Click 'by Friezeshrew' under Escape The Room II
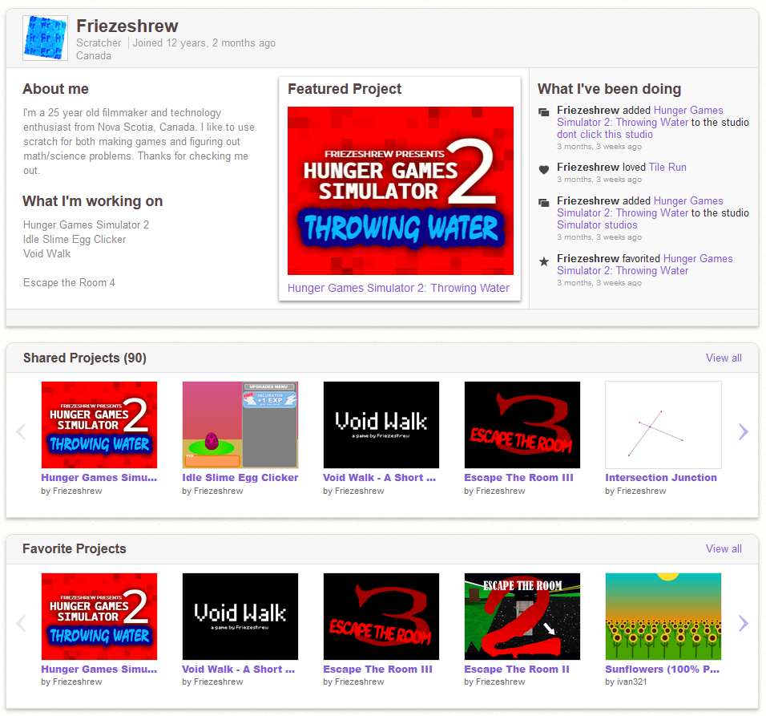 point(494,682)
